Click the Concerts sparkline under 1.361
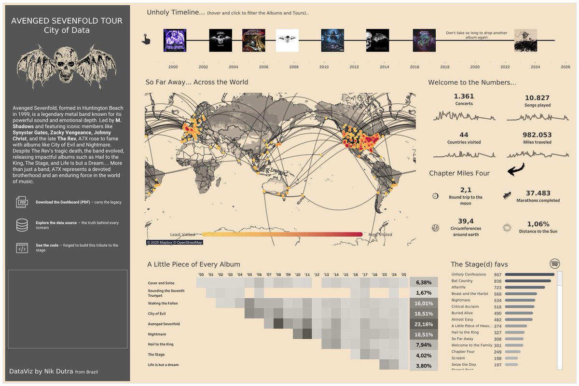579x386 pixels. 464,116
